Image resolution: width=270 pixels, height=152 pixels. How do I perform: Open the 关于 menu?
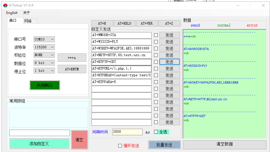pyautogui.click(x=26, y=13)
